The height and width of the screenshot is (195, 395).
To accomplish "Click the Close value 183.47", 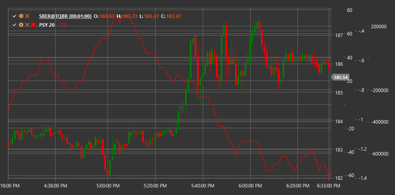I will point(174,16).
